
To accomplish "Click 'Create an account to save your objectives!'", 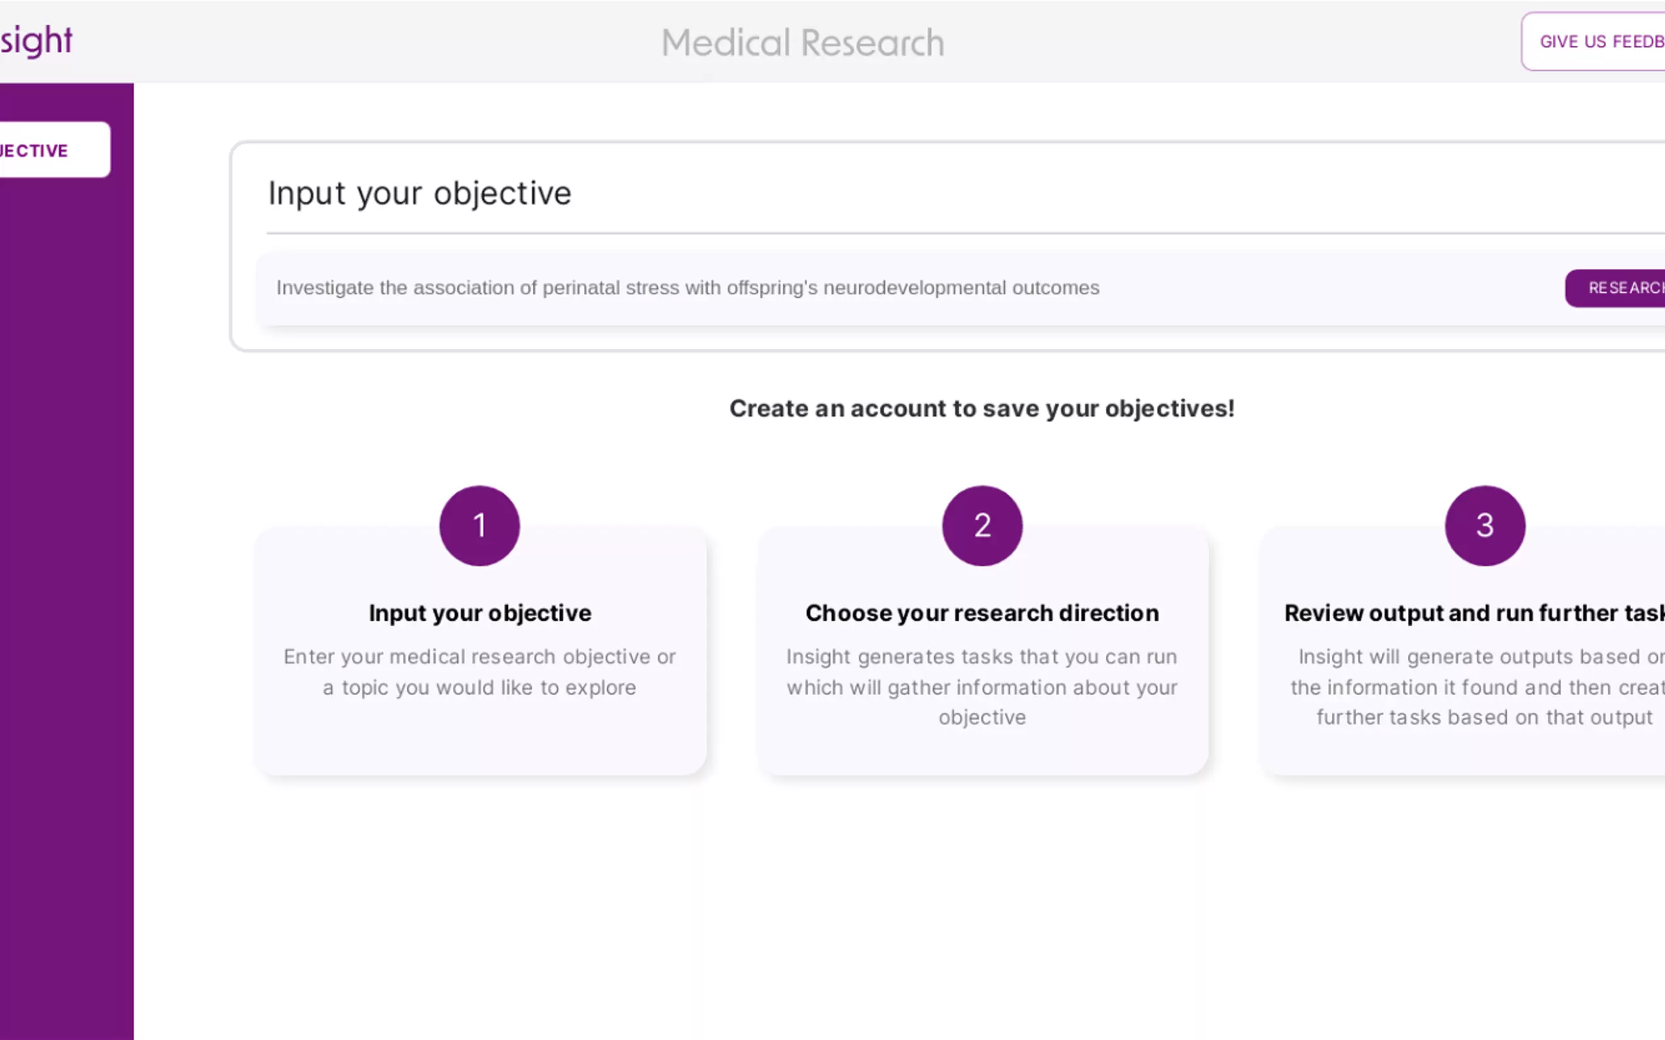I will (981, 409).
